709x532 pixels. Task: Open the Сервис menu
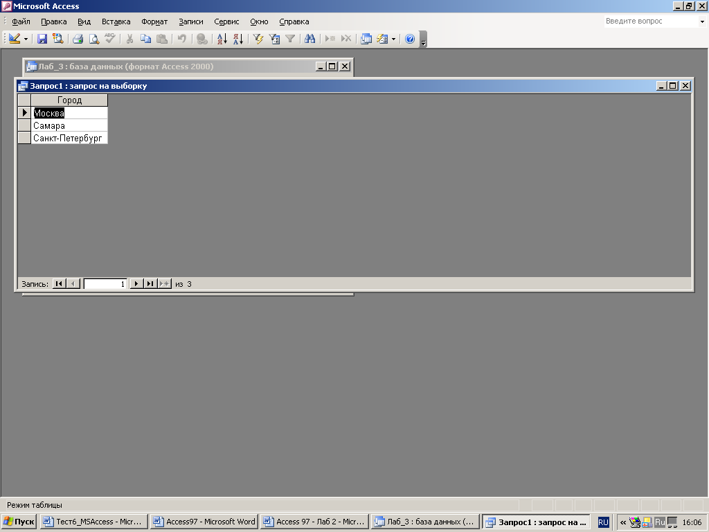click(226, 21)
